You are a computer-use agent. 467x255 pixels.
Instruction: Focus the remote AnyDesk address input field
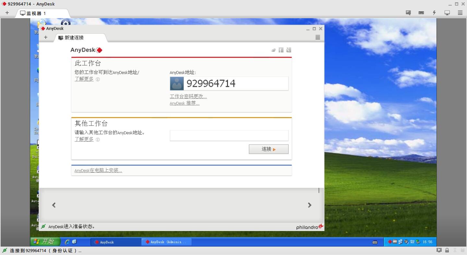pos(229,135)
